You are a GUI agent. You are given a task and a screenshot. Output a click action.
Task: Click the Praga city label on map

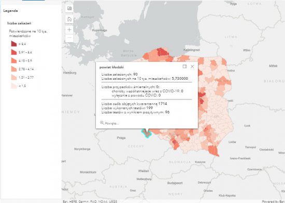tap(121, 138)
